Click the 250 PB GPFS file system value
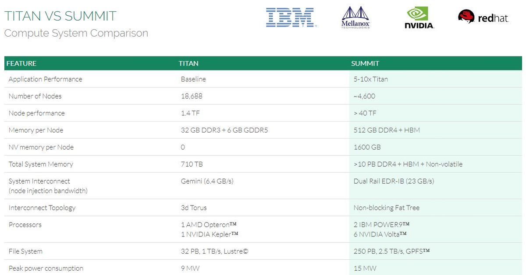 [x=392, y=251]
